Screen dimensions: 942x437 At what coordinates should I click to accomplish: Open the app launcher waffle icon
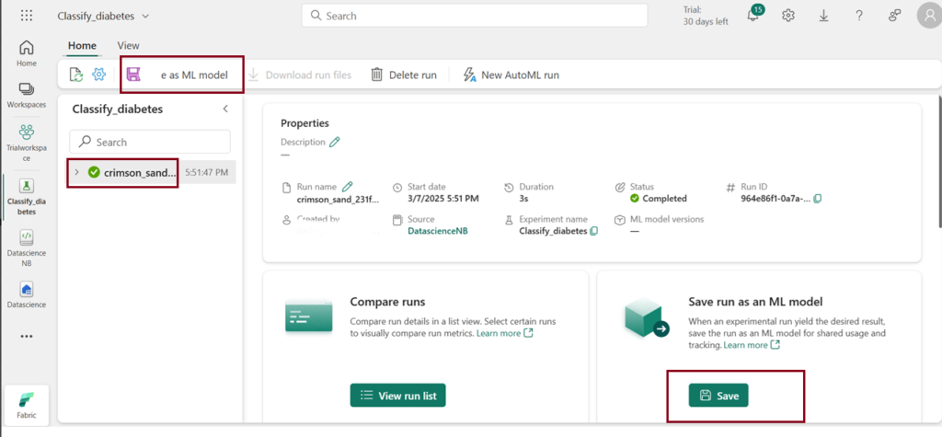[26, 16]
